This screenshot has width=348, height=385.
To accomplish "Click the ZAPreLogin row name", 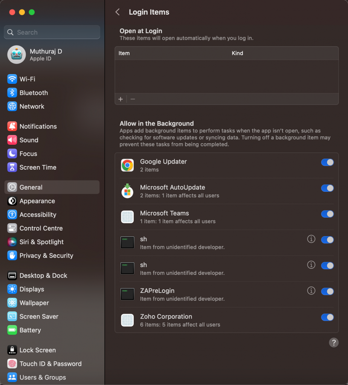I will coord(157,291).
